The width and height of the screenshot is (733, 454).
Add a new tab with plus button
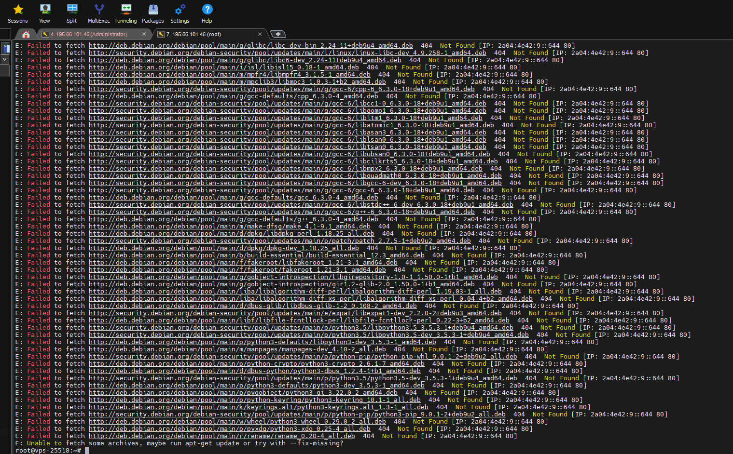coord(278,34)
